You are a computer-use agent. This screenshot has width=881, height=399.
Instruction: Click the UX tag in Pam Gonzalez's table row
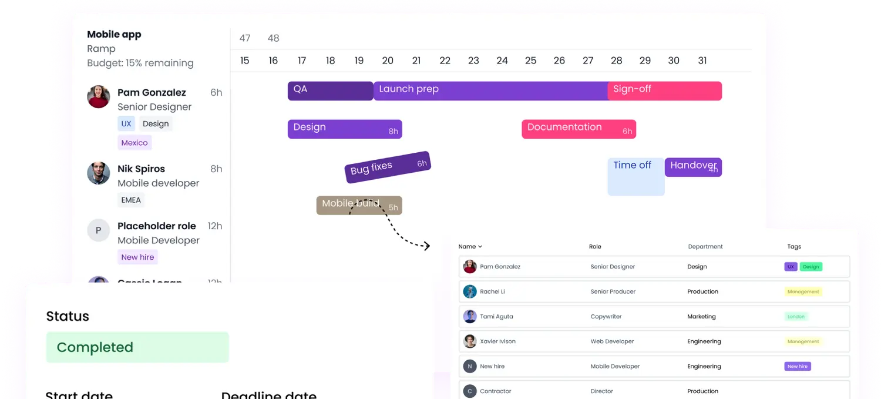(x=791, y=266)
